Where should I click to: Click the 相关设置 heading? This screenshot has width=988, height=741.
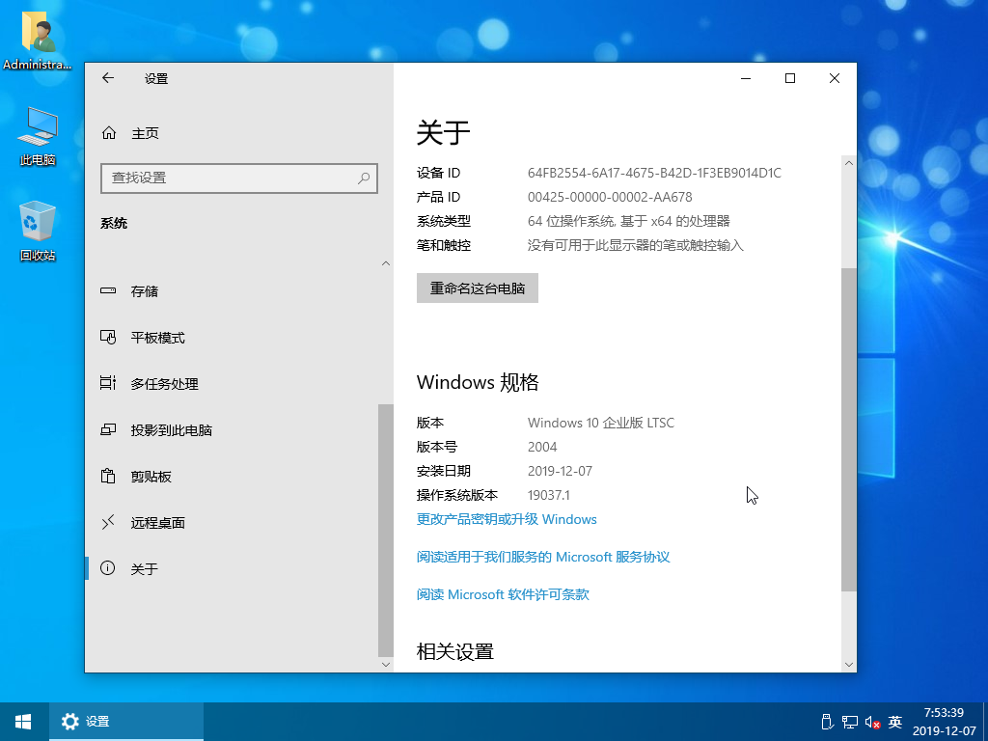[x=455, y=651]
